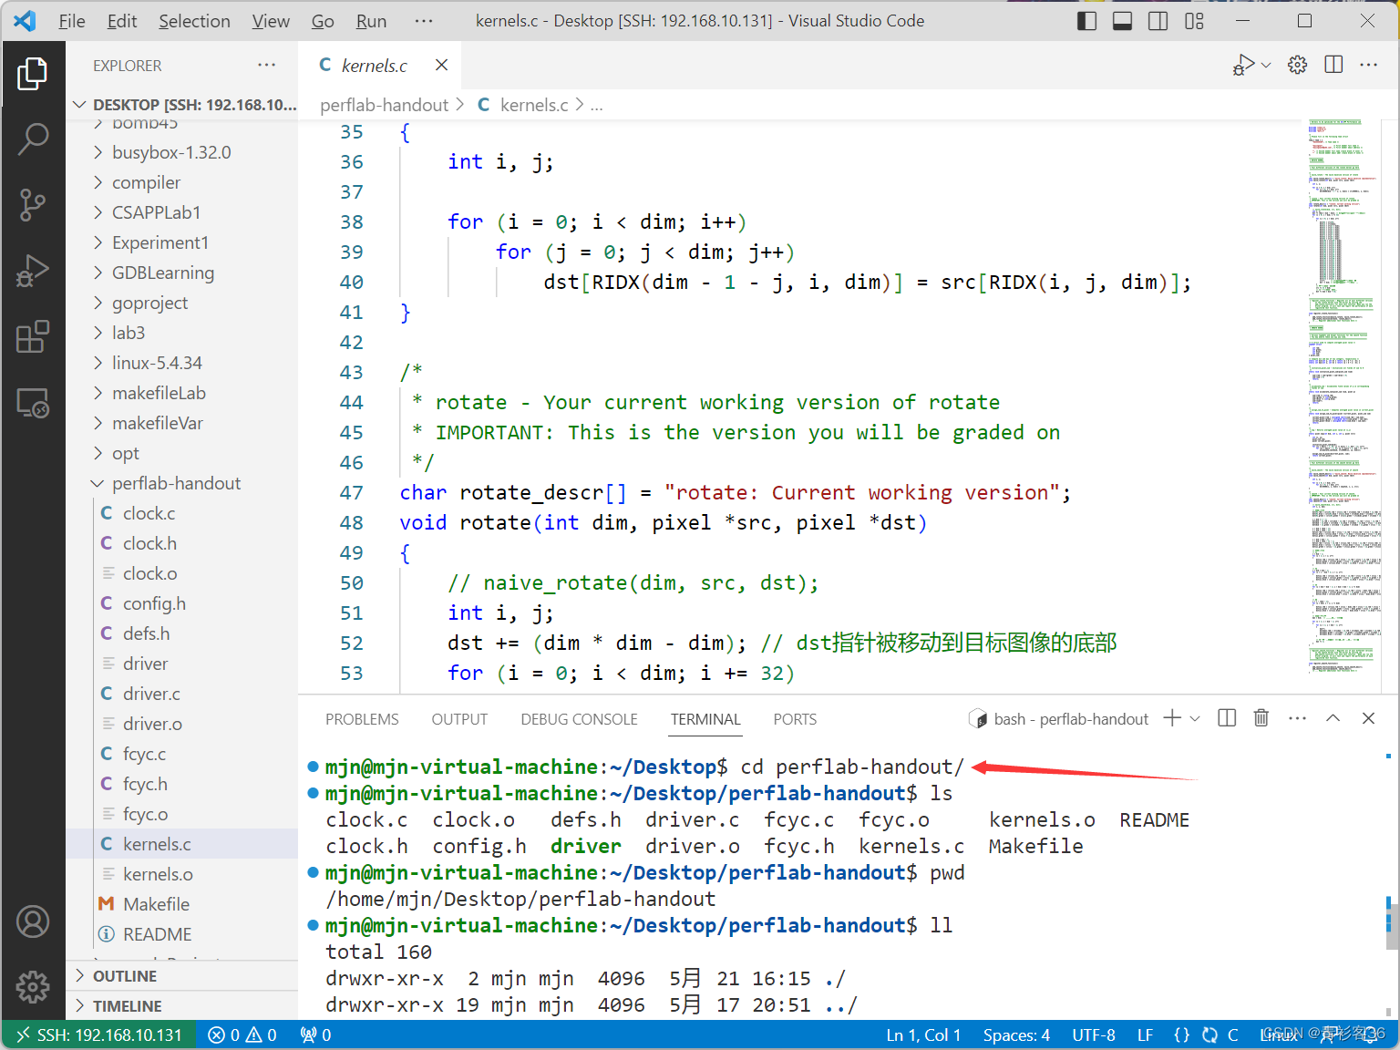Add a new terminal with plus icon
The height and width of the screenshot is (1050, 1400).
(1172, 718)
